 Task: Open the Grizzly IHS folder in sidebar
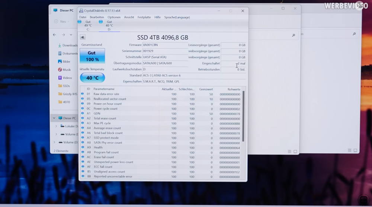coord(68,94)
